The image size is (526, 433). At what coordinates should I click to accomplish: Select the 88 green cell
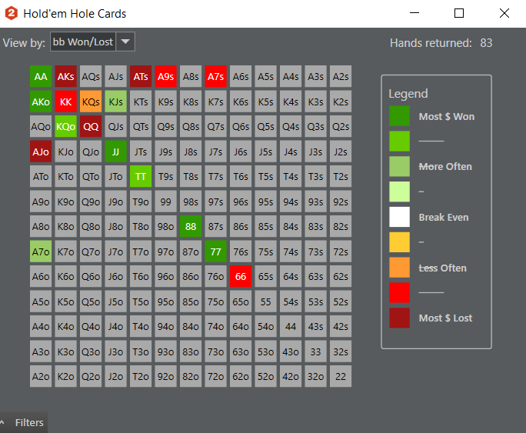click(x=191, y=226)
